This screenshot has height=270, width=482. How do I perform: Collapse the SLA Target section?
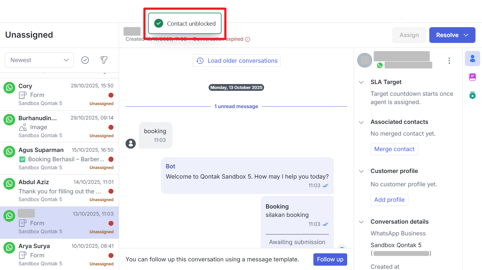click(361, 82)
